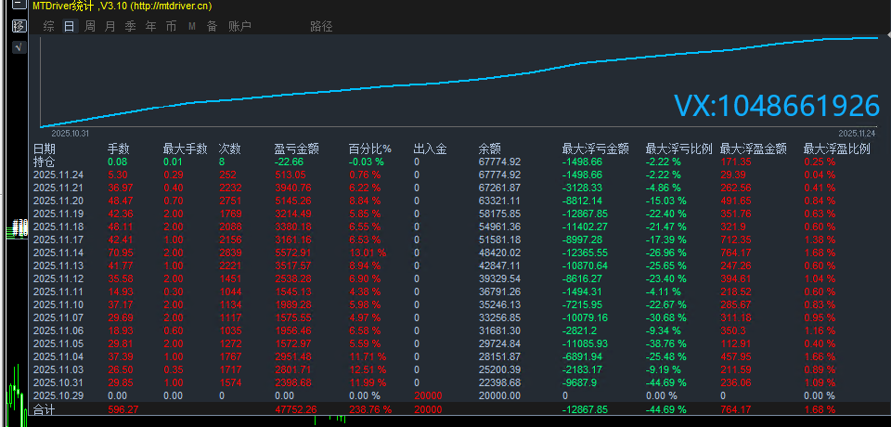This screenshot has width=891, height=427.
Task: Switch to the 周 weekly tab
Action: (89, 26)
